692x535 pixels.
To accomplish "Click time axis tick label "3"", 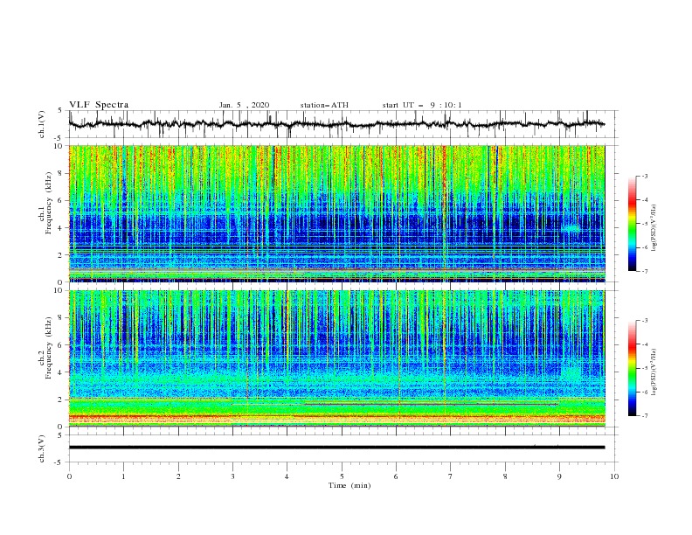I will [x=233, y=476].
